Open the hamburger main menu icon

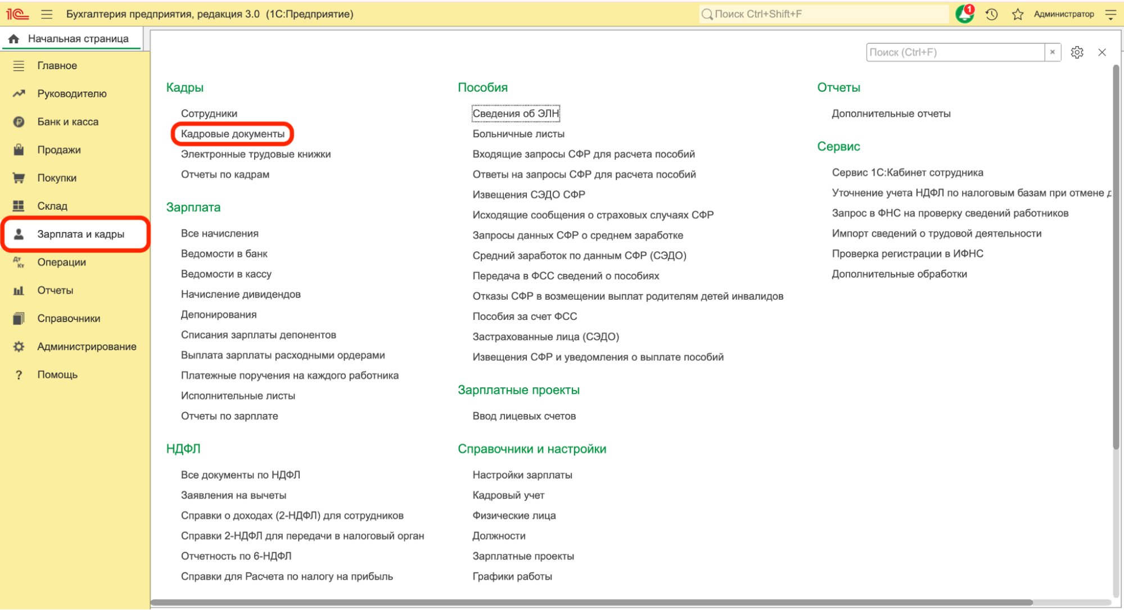pos(47,14)
